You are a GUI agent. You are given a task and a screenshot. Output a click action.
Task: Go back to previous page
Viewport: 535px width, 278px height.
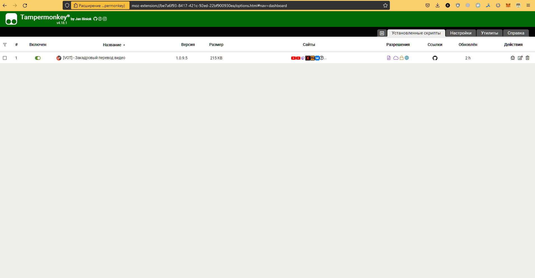click(5, 5)
